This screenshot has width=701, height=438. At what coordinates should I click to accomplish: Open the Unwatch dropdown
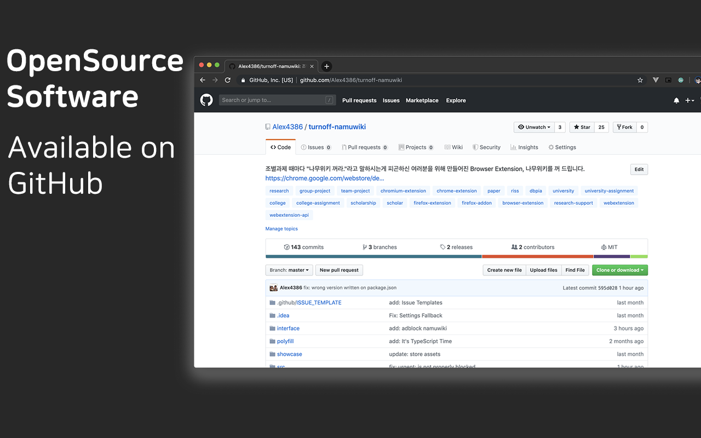tap(534, 127)
